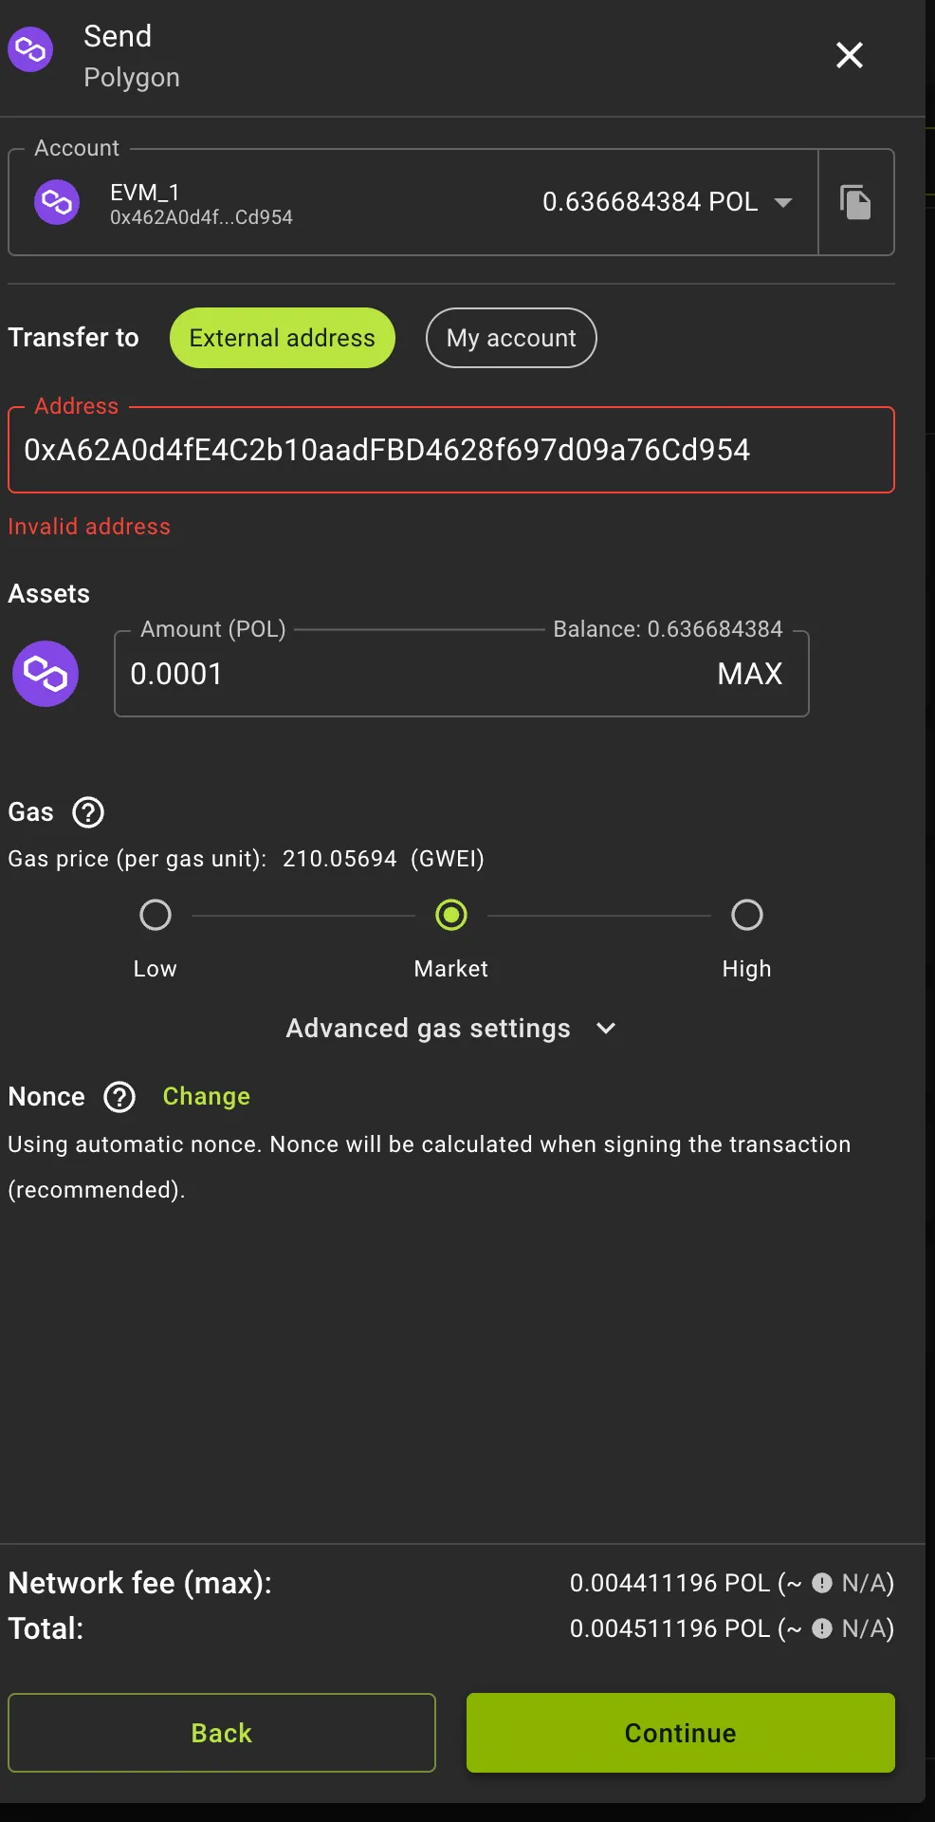The image size is (935, 1822).
Task: Open the Gas help question-mark icon
Action: [x=88, y=812]
